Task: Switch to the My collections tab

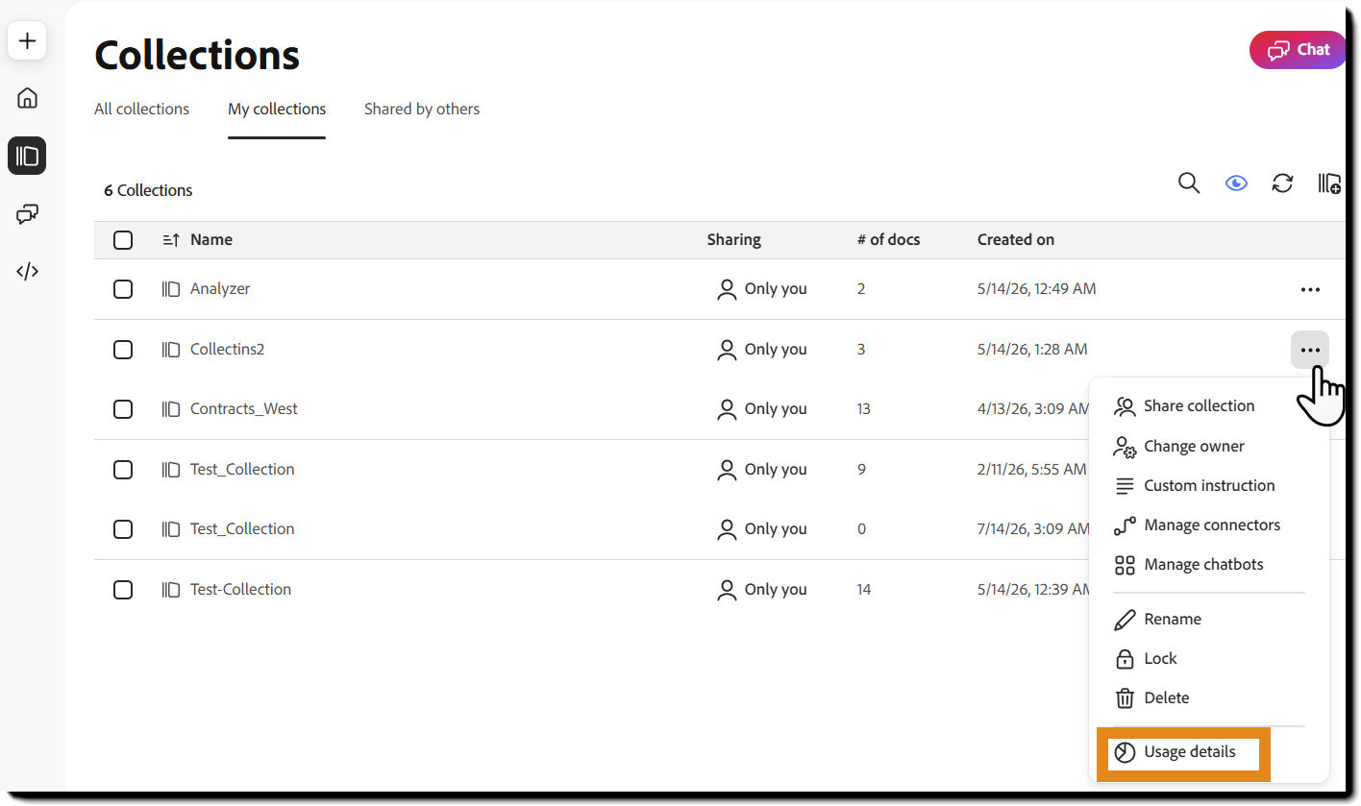Action: coord(277,109)
